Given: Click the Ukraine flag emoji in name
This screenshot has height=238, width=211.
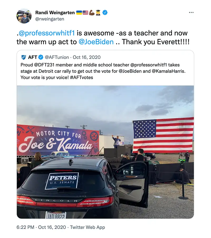Looking at the screenshot, I should pyautogui.click(x=79, y=13).
